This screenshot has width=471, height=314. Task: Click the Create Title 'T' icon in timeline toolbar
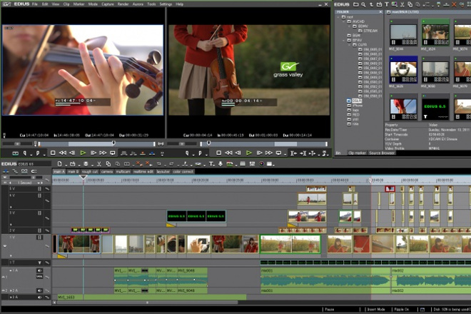click(x=211, y=163)
